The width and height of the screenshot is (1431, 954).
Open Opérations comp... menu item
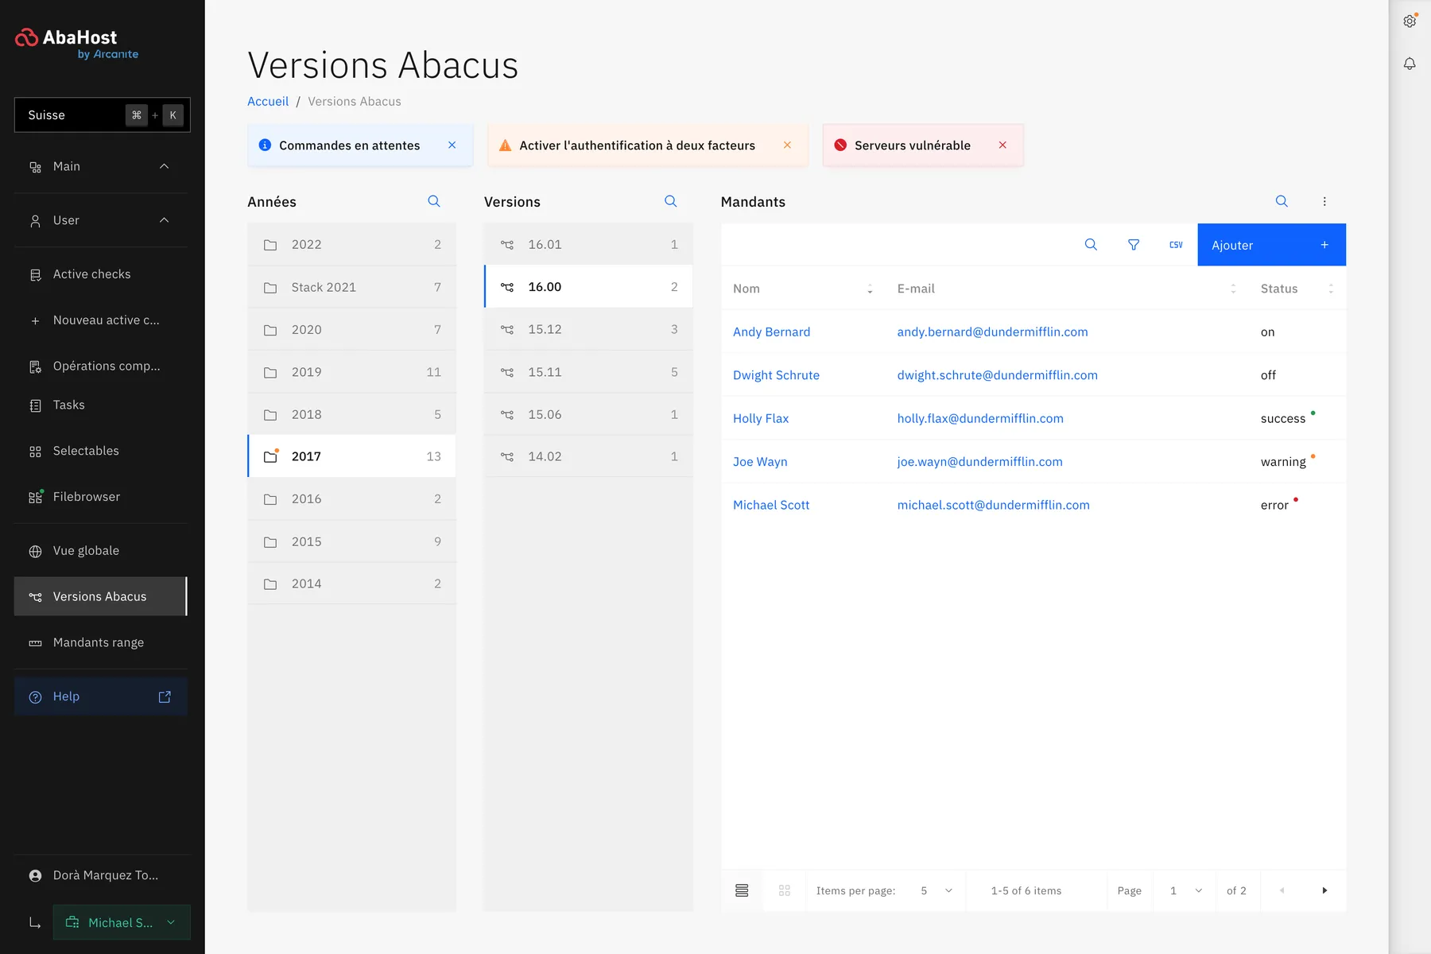[101, 366]
